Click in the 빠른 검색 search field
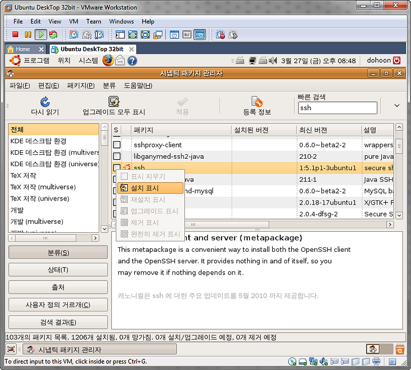The height and width of the screenshot is (370, 411). (x=337, y=108)
